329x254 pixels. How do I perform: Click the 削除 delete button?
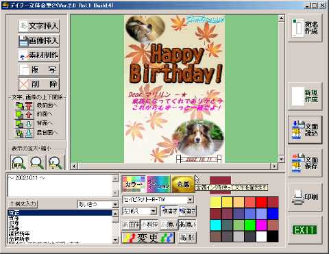[x=39, y=84]
